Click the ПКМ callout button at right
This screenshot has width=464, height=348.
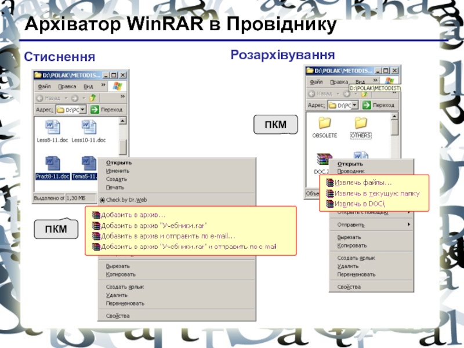tap(275, 125)
